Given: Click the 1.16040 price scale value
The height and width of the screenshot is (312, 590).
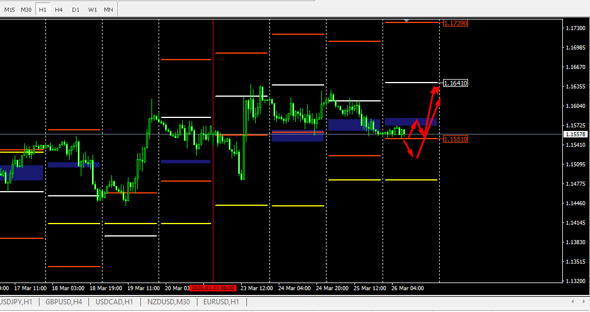Looking at the screenshot, I should point(576,106).
